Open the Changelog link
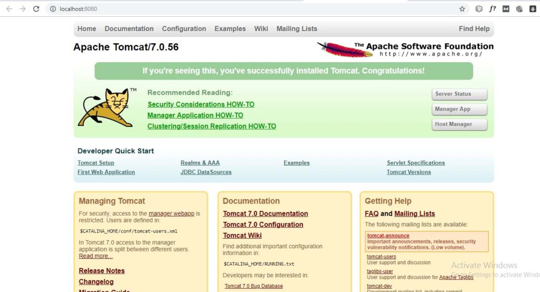Viewport: 540px width, 292px height. 96,282
